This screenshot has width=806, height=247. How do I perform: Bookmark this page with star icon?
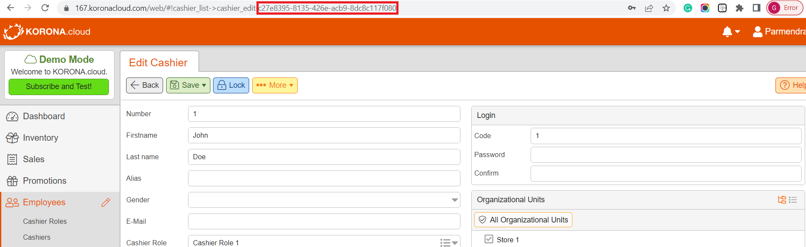[666, 8]
